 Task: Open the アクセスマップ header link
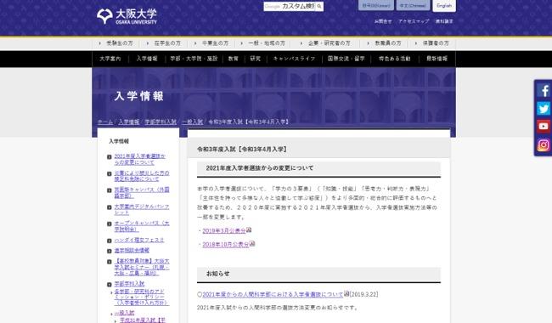point(414,21)
